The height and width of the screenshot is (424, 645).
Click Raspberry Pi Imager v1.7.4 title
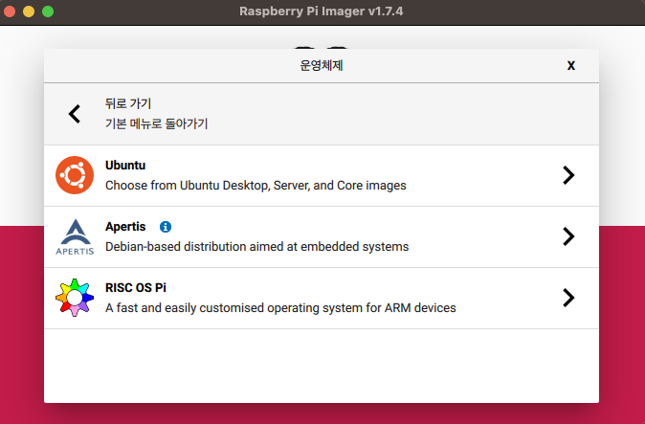[322, 11]
